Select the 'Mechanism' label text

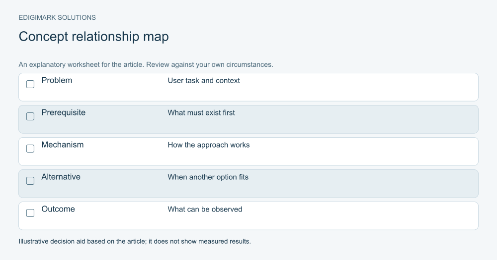(63, 145)
